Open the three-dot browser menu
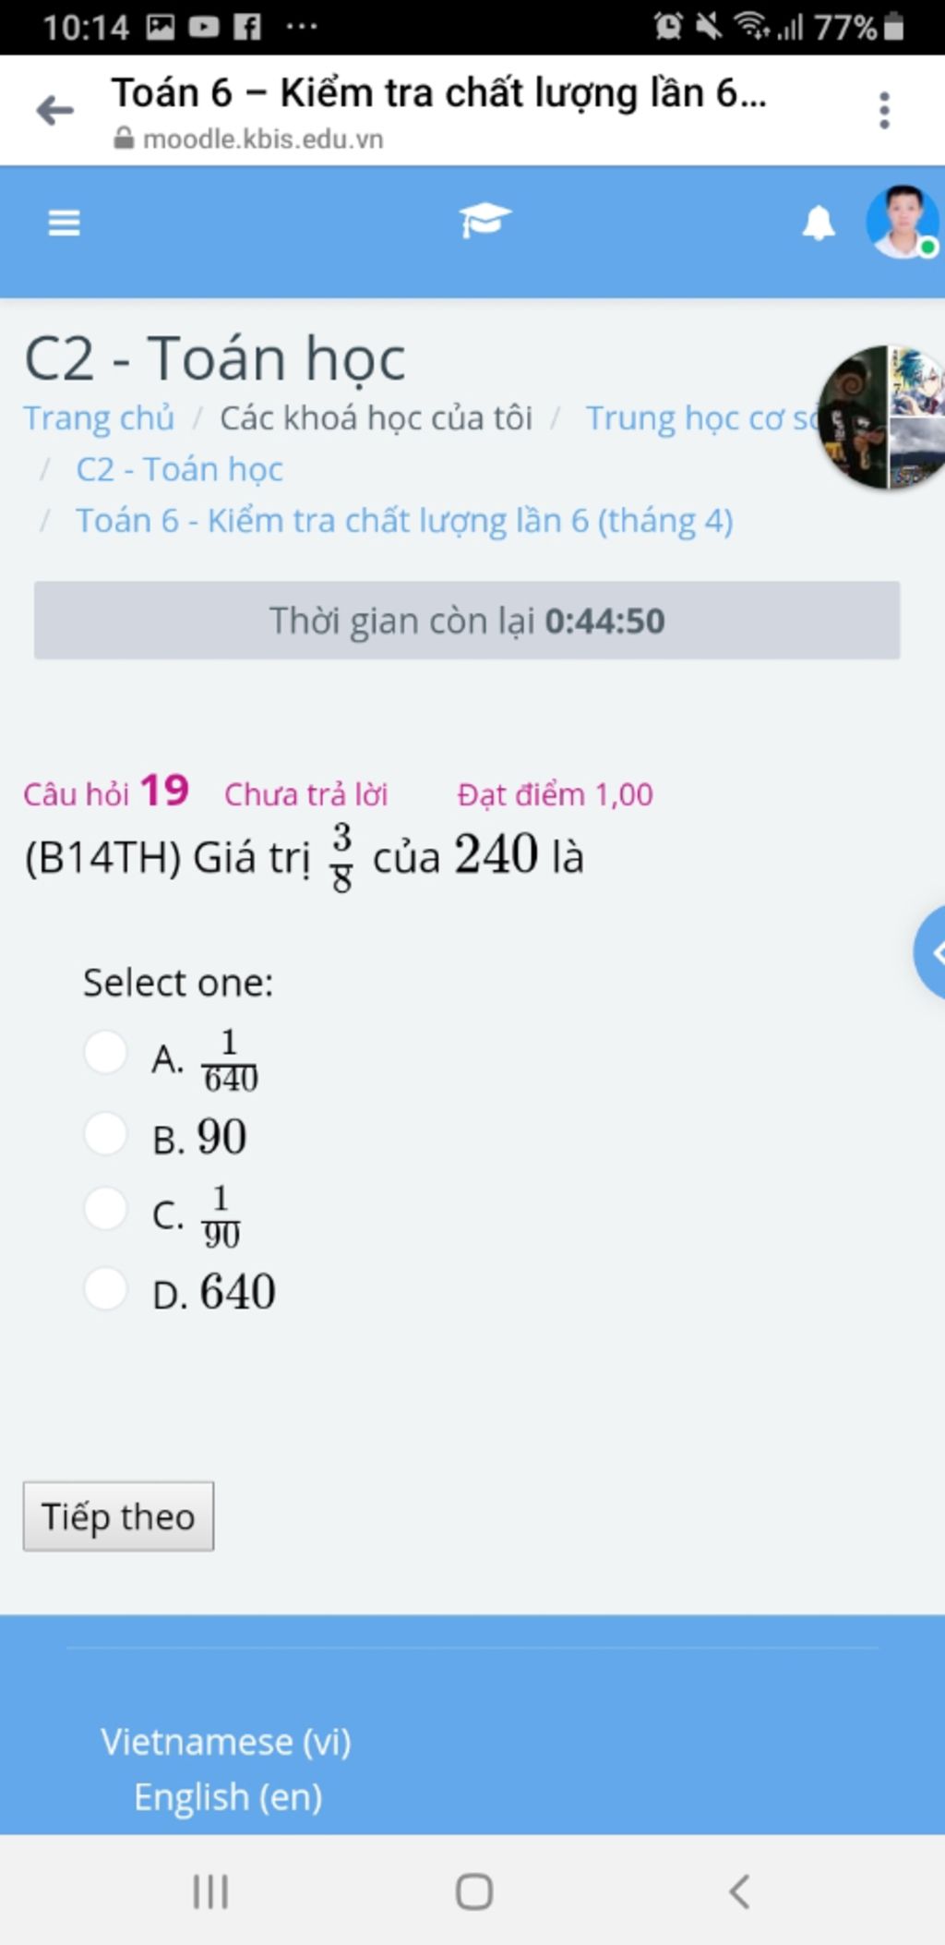 pos(884,111)
